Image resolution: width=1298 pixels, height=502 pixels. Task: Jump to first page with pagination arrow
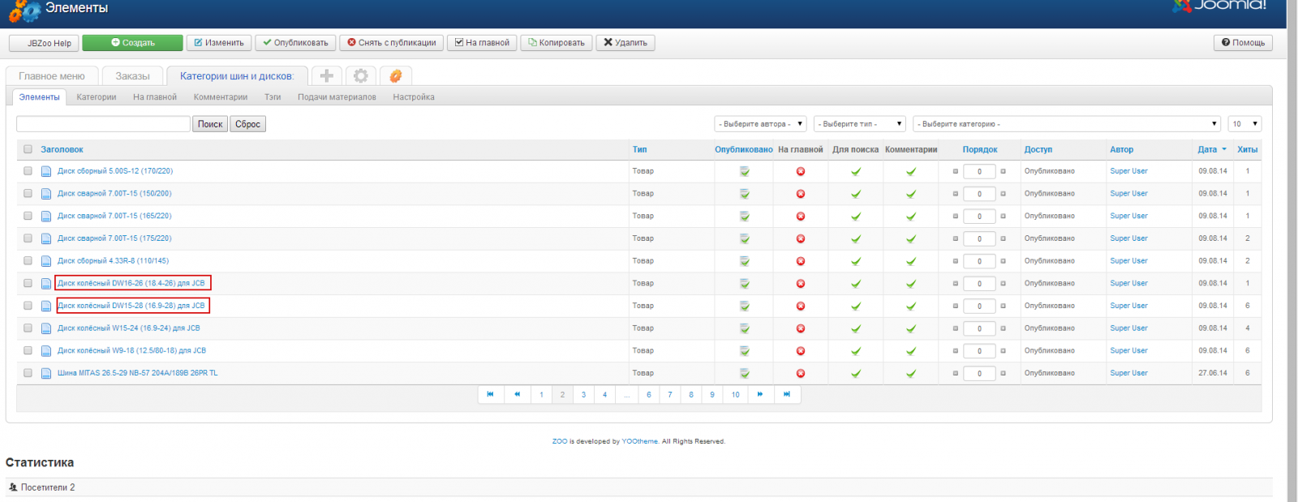coord(490,394)
